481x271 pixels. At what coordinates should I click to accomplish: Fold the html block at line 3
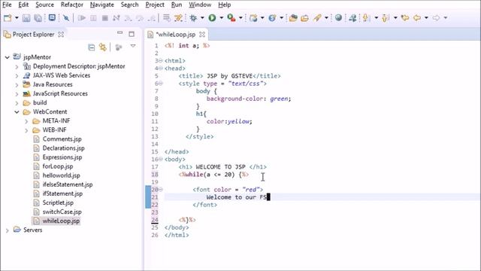pos(161,60)
